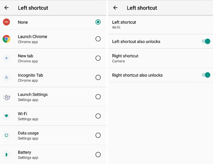This screenshot has width=213, height=164.
Task: Click the red None minus icon
Action: pyautogui.click(x=6, y=22)
